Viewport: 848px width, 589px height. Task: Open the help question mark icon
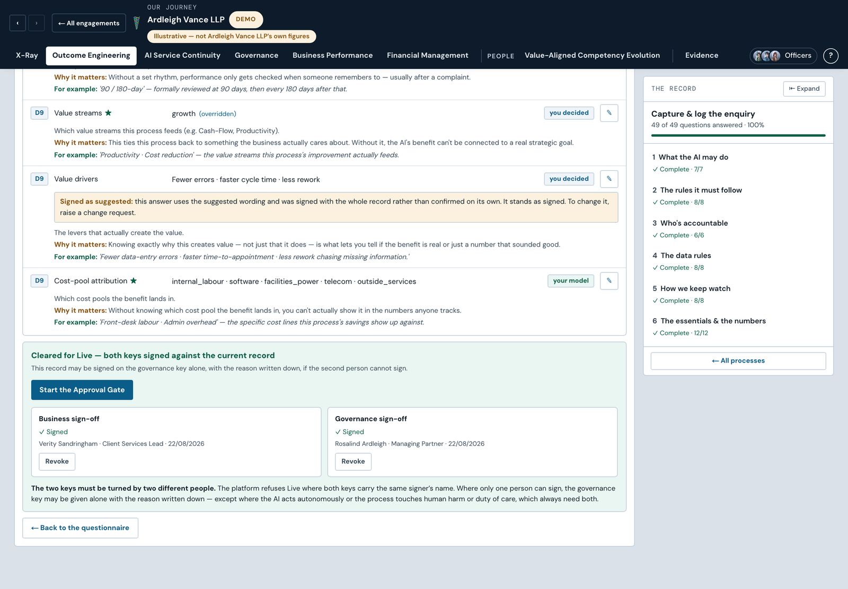(831, 56)
